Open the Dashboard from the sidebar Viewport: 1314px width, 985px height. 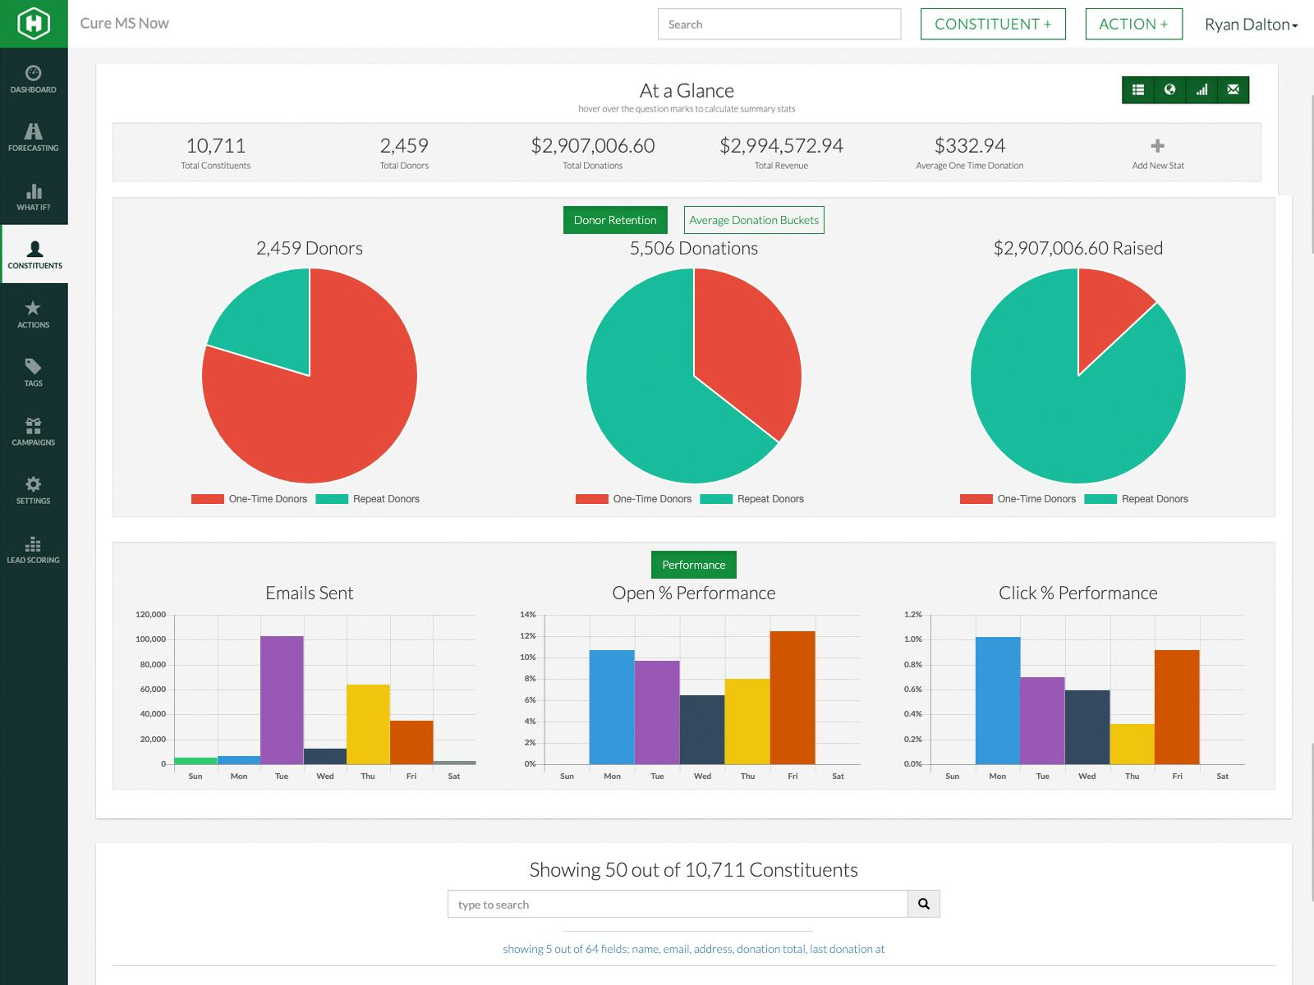tap(34, 79)
